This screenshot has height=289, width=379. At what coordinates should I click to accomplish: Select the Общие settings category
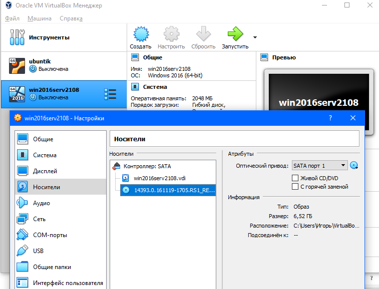(x=61, y=139)
